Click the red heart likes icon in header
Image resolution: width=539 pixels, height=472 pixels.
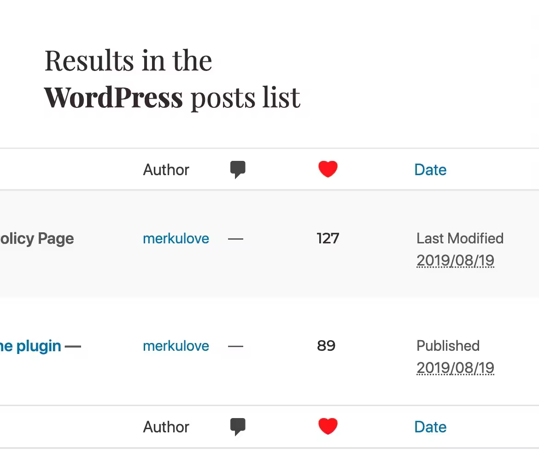[x=328, y=169]
